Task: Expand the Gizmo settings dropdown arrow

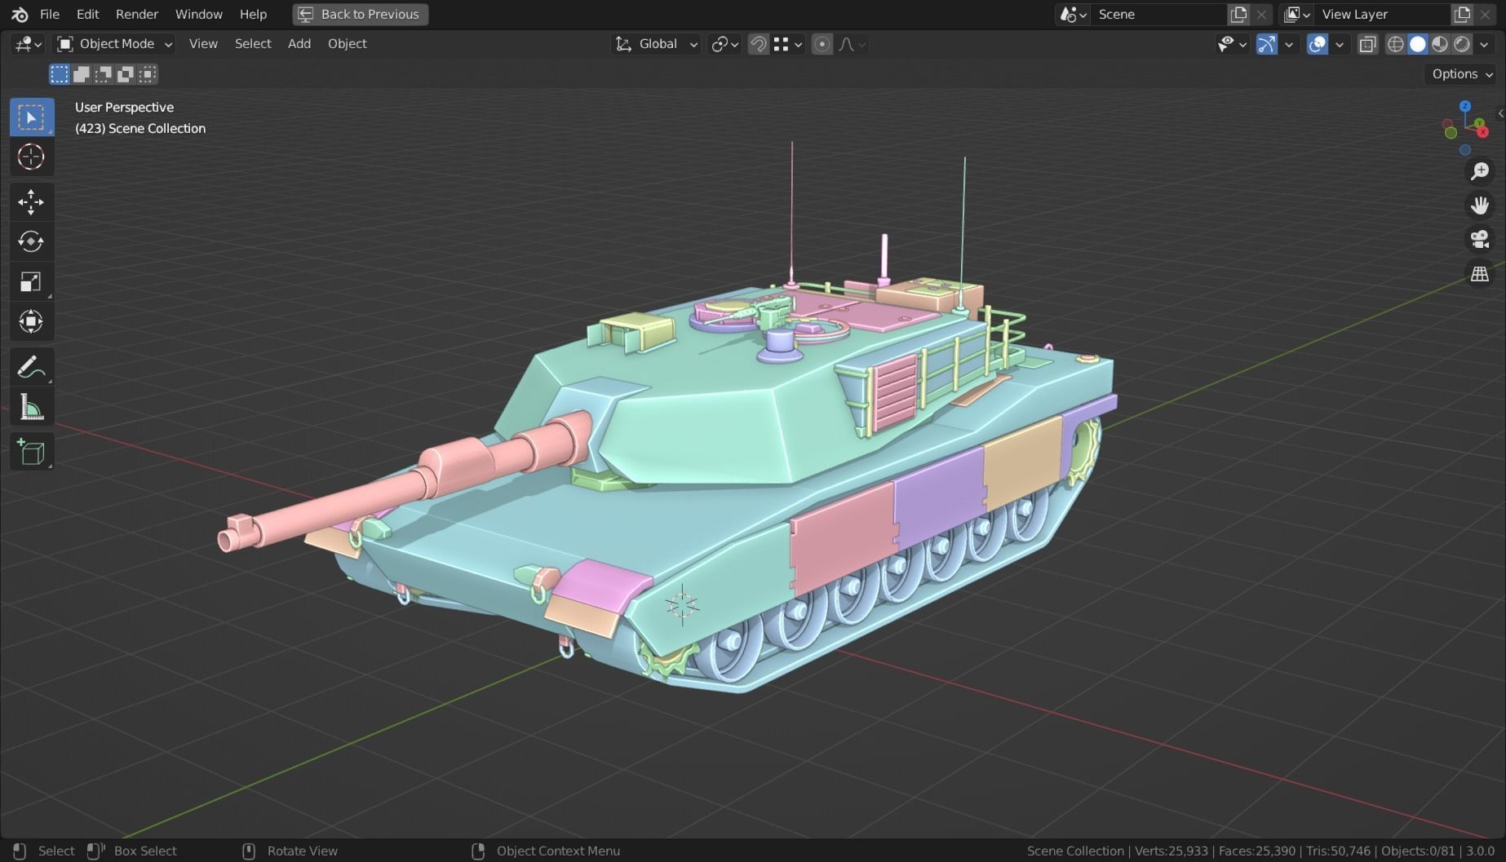Action: [x=1289, y=44]
